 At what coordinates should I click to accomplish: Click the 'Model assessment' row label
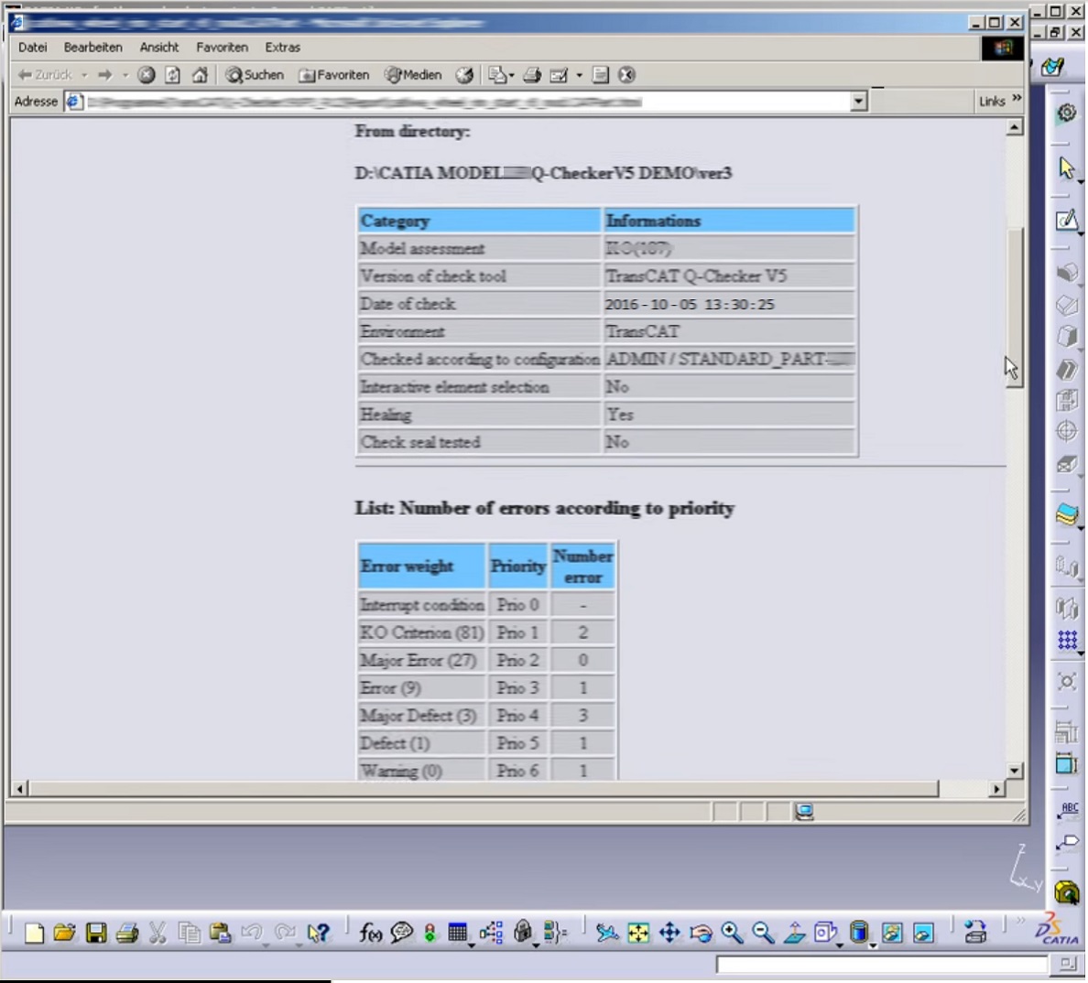(479, 248)
